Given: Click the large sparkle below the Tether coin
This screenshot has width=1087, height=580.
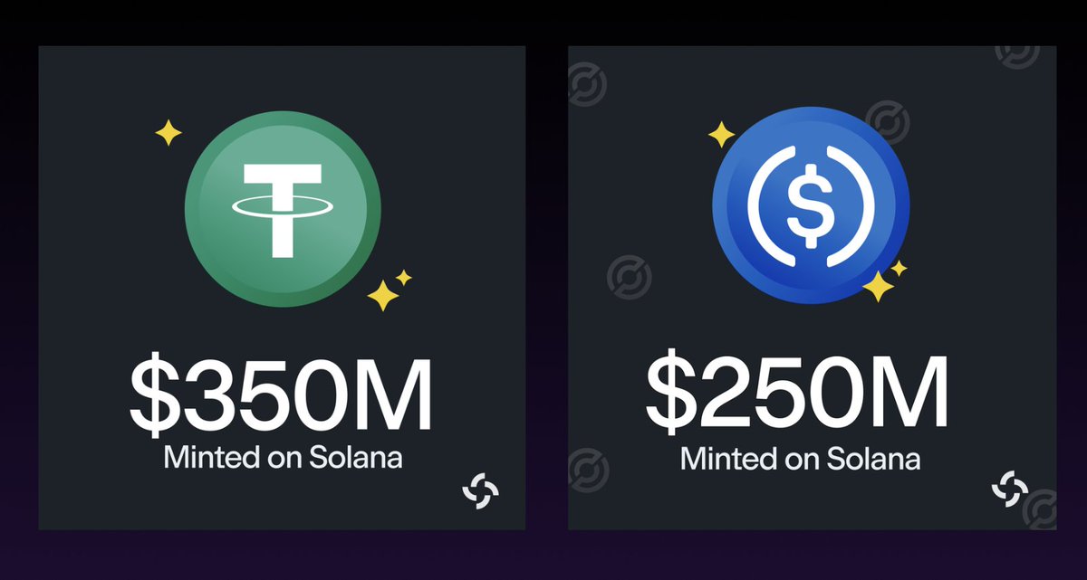Looking at the screenshot, I should 382,295.
